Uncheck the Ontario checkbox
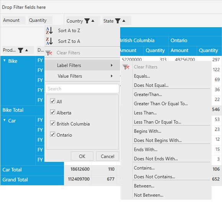 click(x=53, y=134)
